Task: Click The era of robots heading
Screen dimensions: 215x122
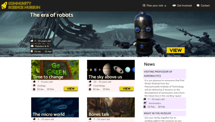Action: click(52, 15)
